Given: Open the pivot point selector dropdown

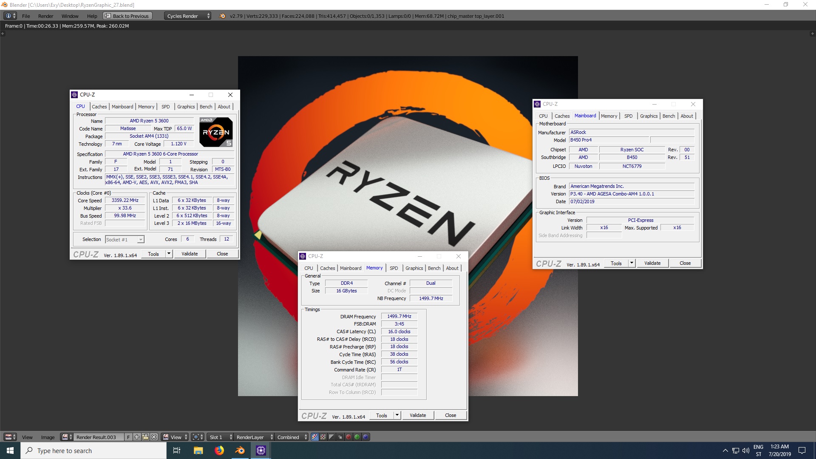Looking at the screenshot, I should 197,437.
